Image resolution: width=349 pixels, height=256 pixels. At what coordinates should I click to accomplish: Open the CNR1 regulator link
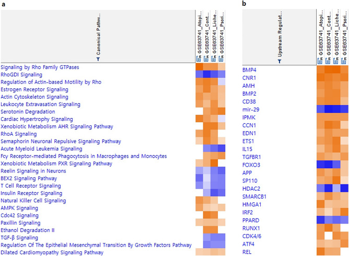(x=249, y=78)
